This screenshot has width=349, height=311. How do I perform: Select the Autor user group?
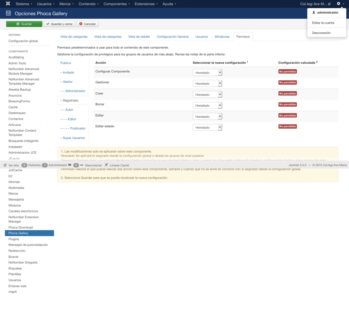point(67,110)
